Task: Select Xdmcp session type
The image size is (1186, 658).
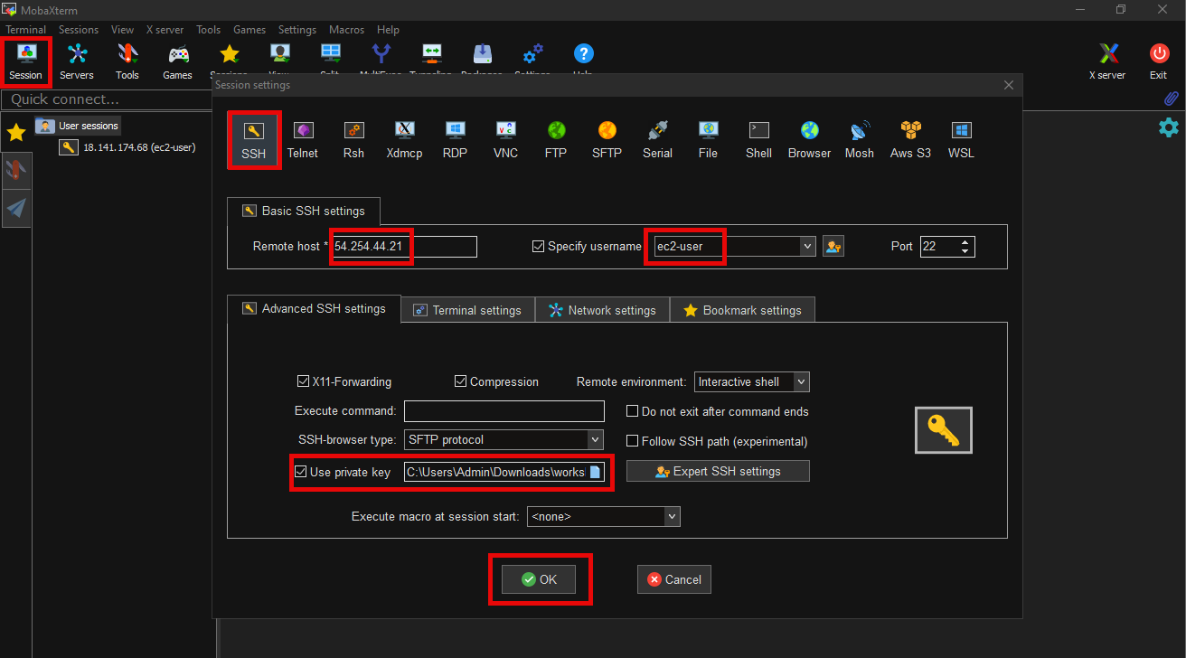Action: [404, 140]
